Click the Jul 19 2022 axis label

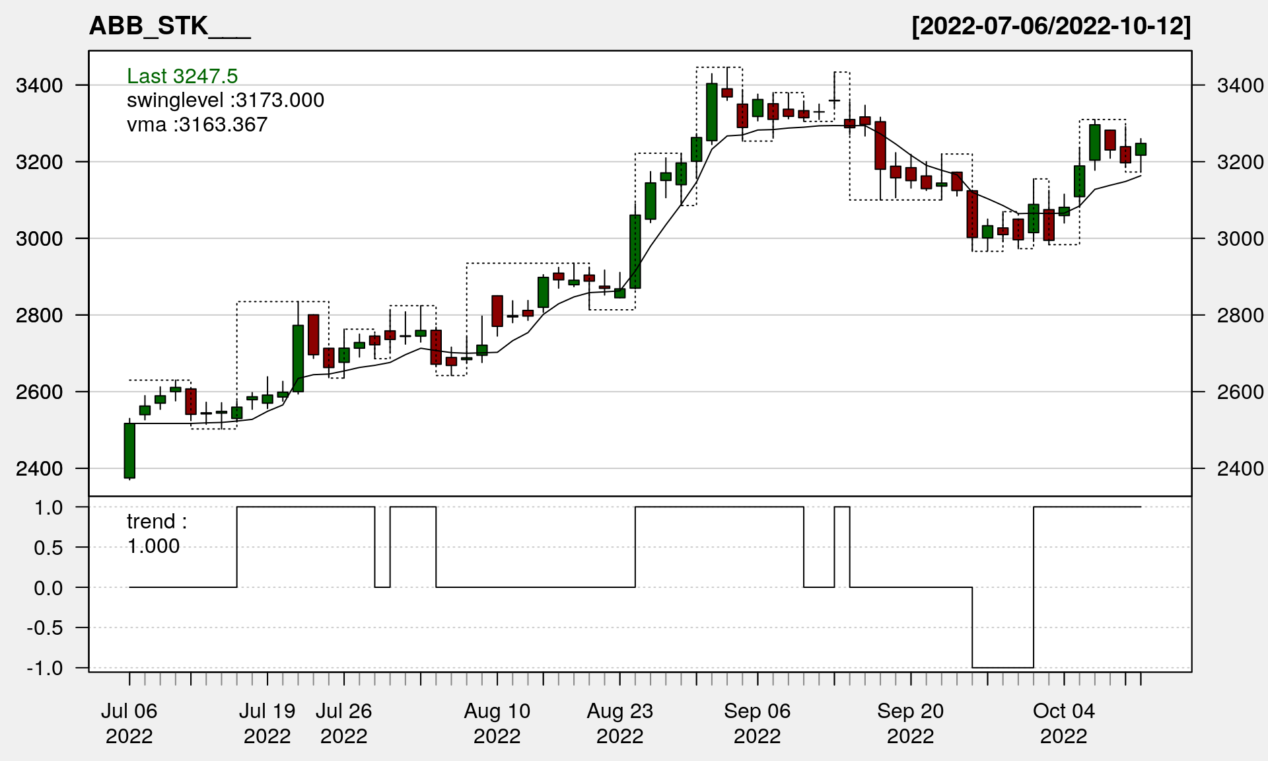267,723
